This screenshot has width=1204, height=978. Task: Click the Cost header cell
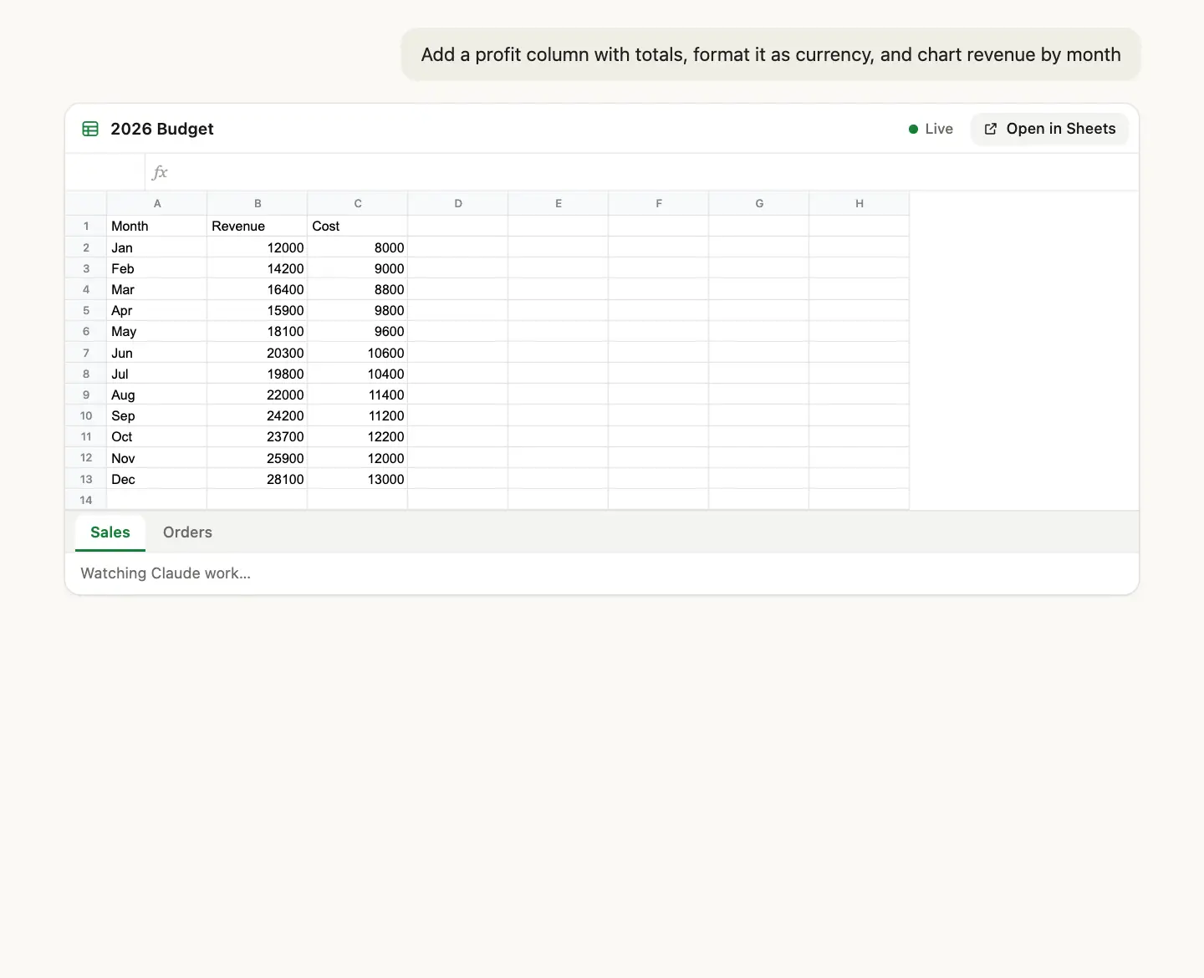click(358, 226)
